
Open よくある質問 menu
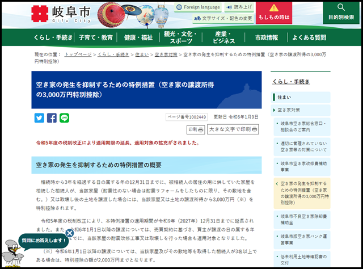pos(309,37)
